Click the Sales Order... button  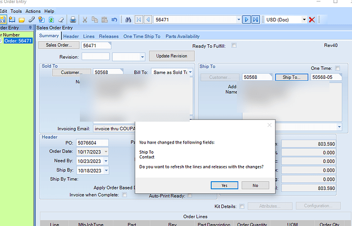[x=59, y=45]
